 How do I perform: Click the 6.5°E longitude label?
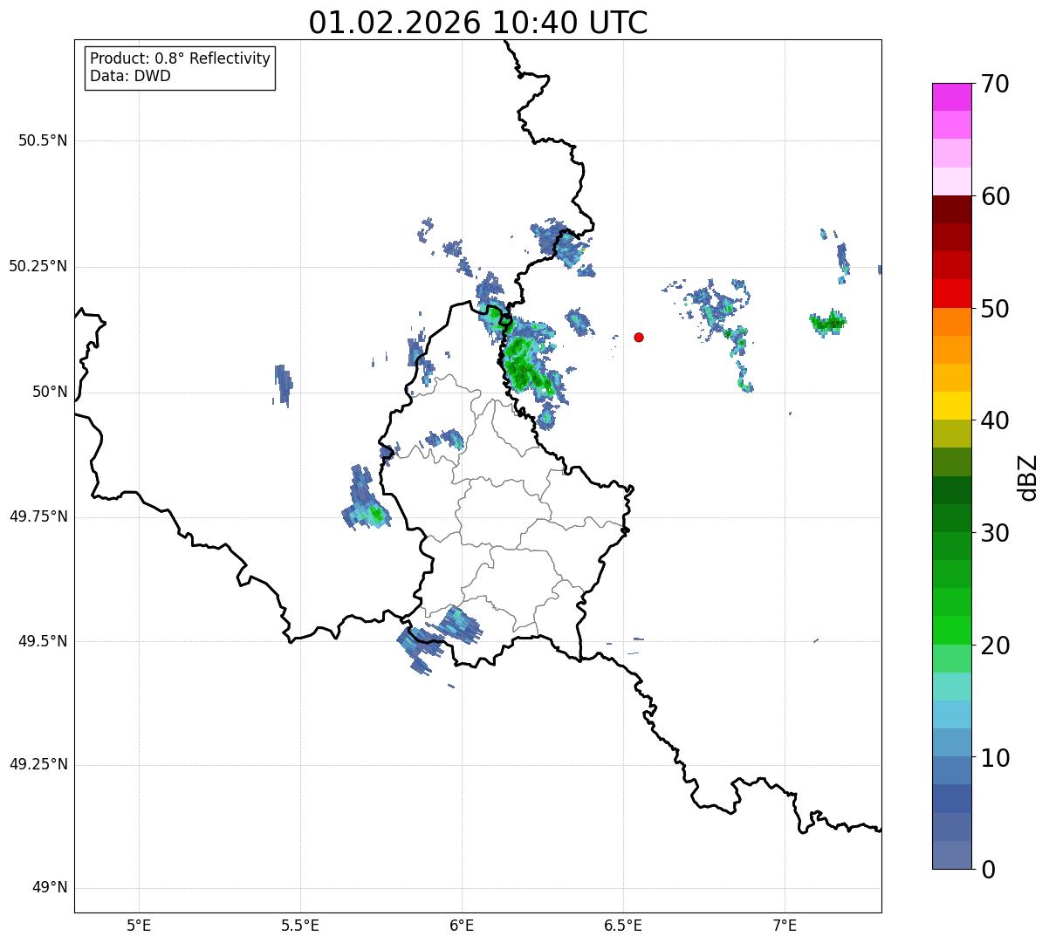click(x=623, y=926)
